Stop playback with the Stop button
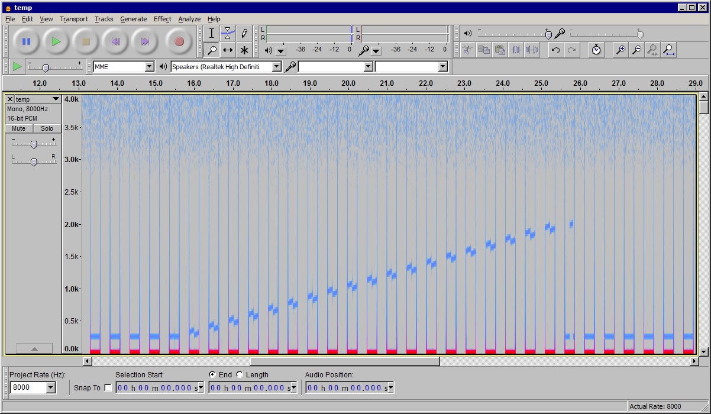 (86, 41)
